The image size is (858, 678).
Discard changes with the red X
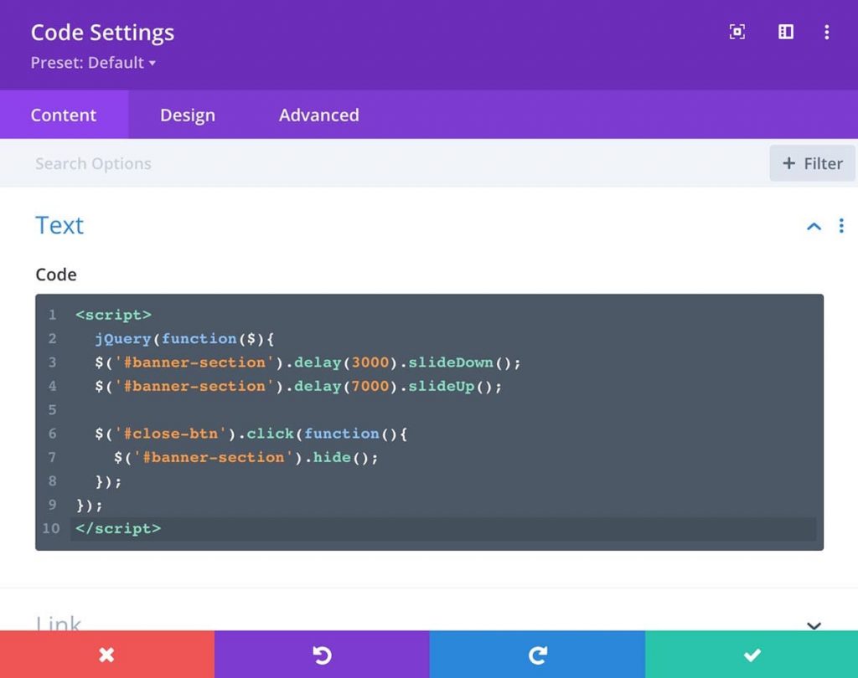click(106, 655)
